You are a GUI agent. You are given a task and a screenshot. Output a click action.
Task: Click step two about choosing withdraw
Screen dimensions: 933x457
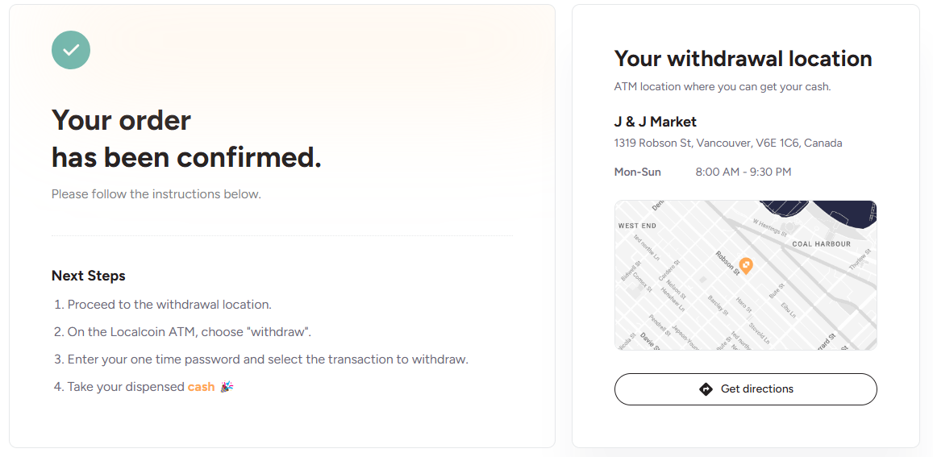pyautogui.click(x=183, y=332)
